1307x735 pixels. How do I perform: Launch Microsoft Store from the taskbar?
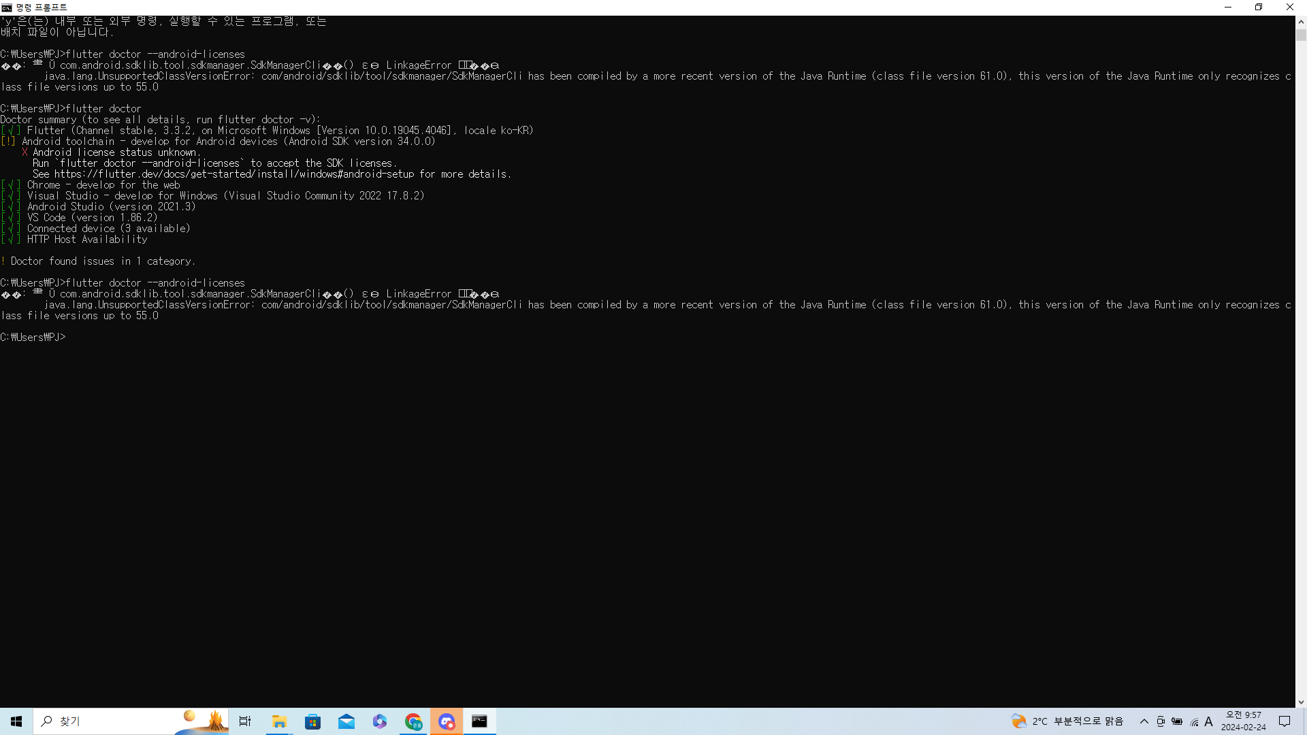pos(312,721)
